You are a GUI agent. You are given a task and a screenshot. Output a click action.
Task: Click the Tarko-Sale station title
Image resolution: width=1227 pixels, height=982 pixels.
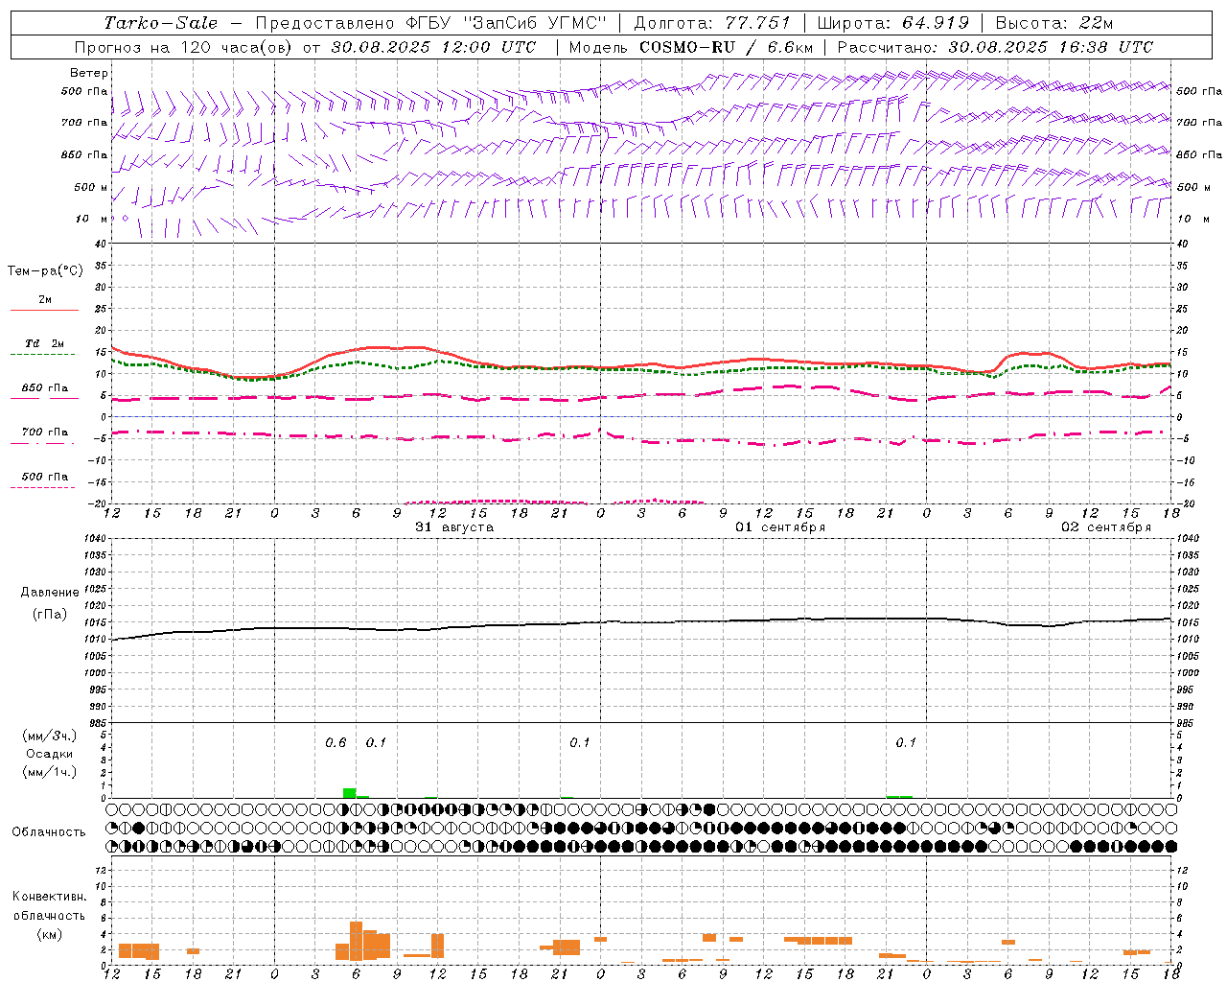(161, 23)
